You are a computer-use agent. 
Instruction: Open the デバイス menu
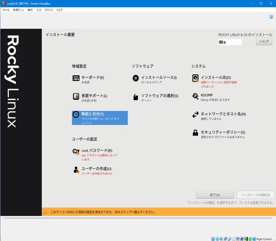click(49, 10)
